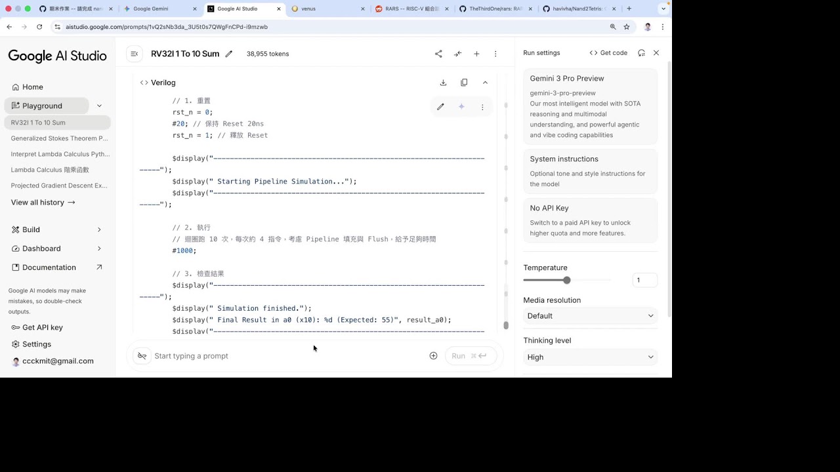Open Lambda Calculus 階乘函數 history item
This screenshot has height=472, width=840.
[50, 170]
